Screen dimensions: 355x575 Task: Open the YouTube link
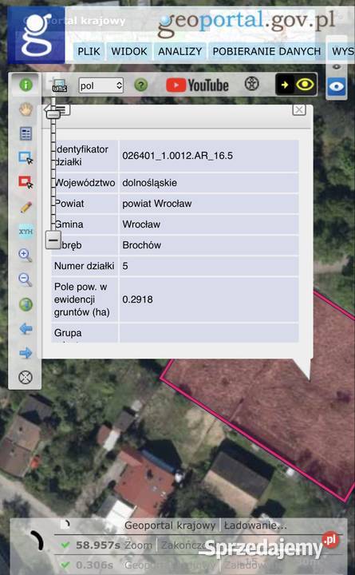click(197, 85)
